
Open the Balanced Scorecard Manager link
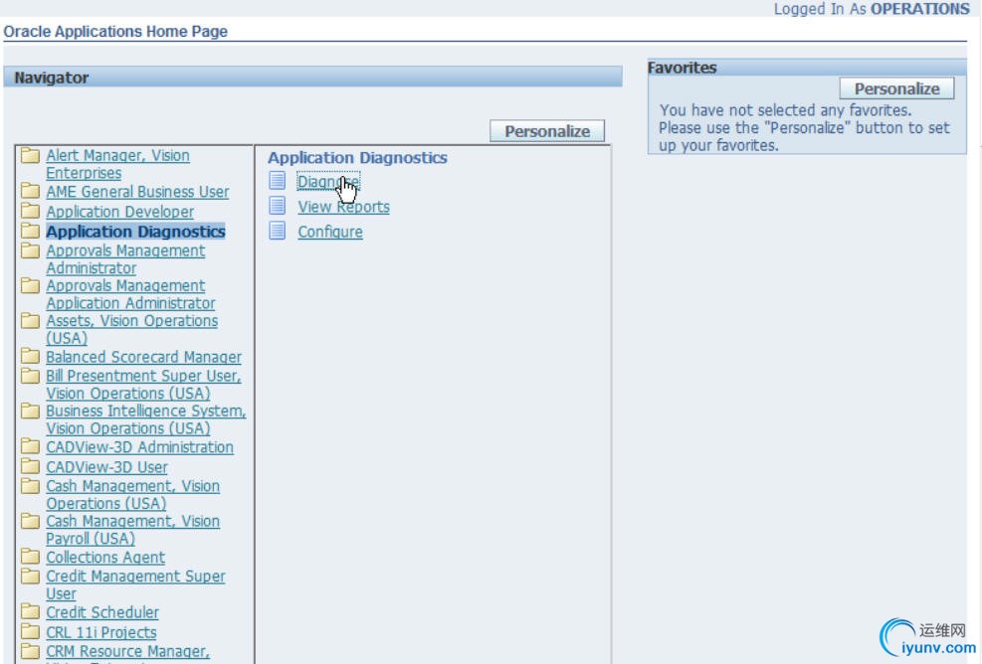click(143, 357)
